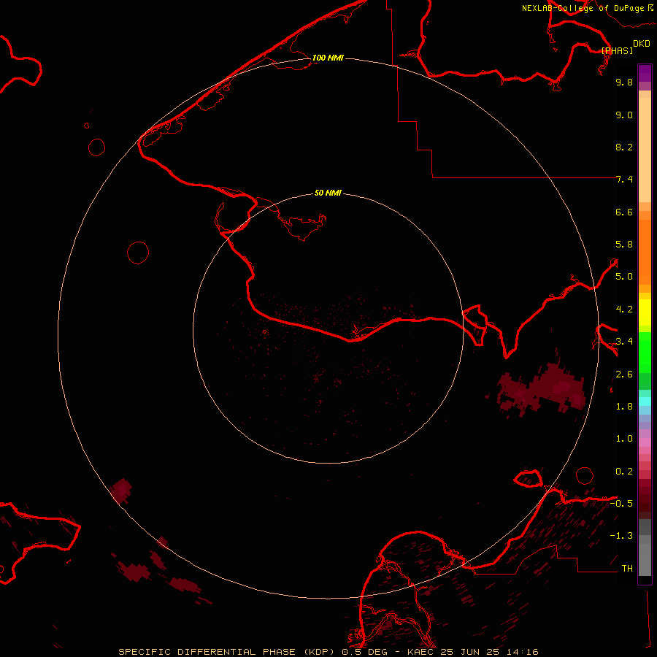Screen dimensions: 657x657
Task: Click the 2.6 scale value label
Action: (x=624, y=374)
